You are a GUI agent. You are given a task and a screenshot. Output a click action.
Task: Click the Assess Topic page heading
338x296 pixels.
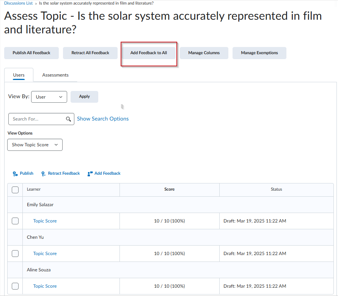163,23
